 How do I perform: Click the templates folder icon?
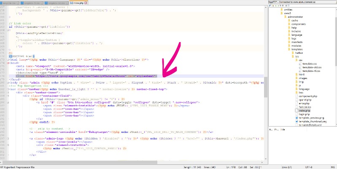(289, 50)
